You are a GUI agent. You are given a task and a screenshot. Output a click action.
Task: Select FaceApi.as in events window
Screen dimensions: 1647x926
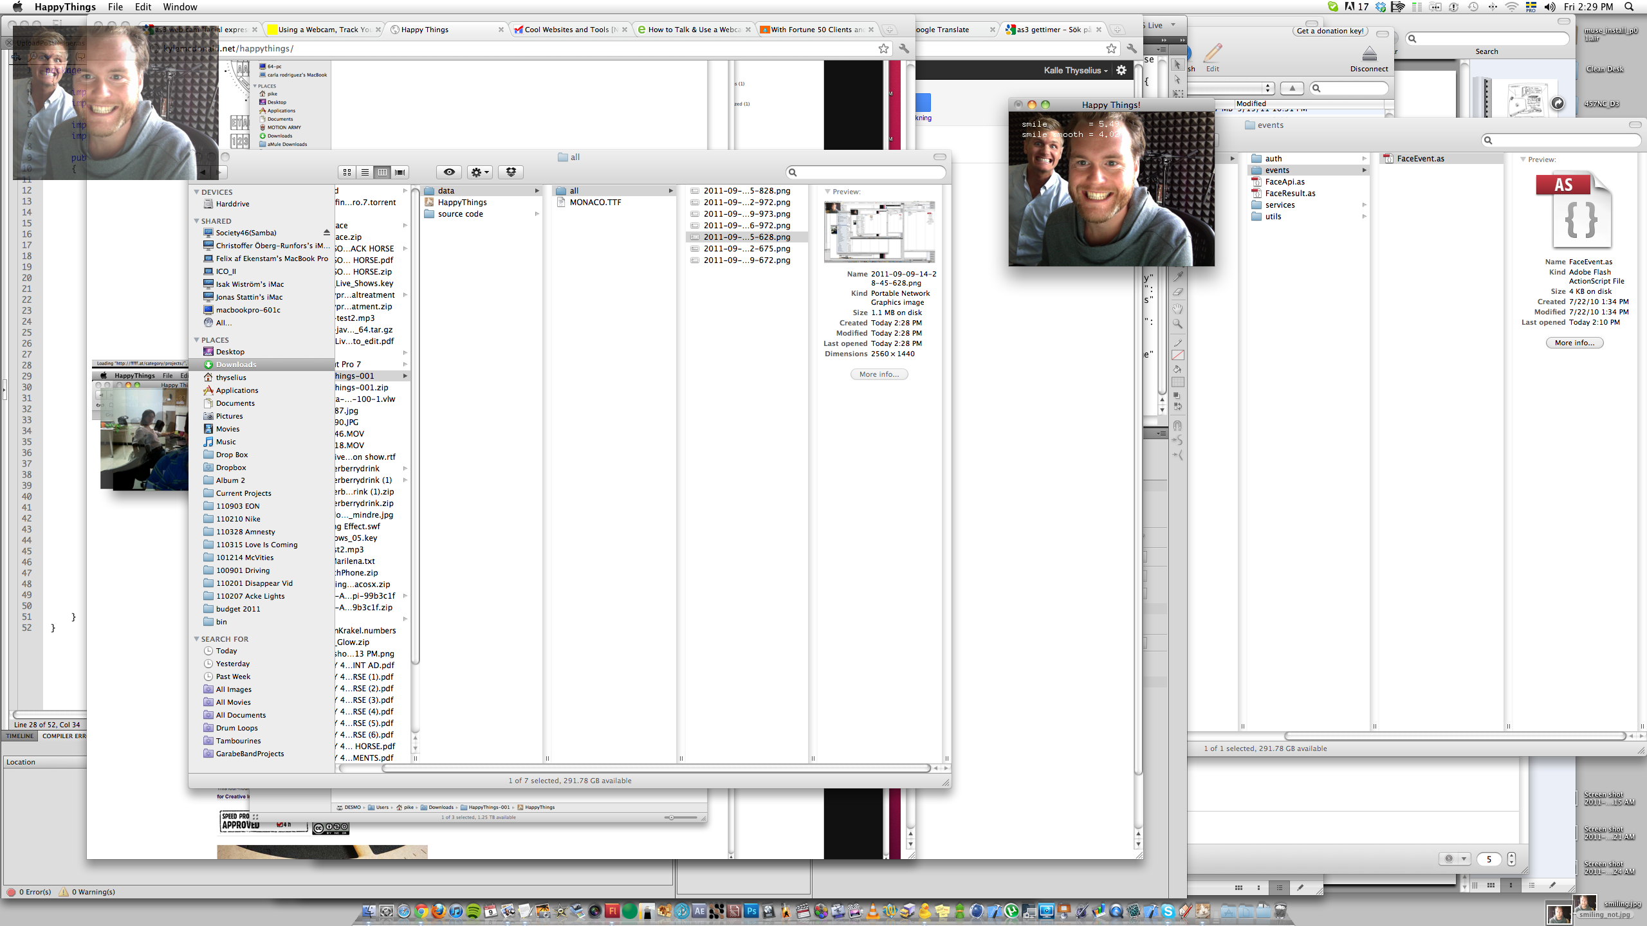coord(1308,182)
